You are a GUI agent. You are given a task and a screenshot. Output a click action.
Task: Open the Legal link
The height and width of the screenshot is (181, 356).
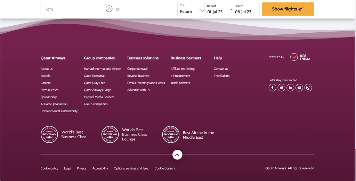(x=67, y=168)
